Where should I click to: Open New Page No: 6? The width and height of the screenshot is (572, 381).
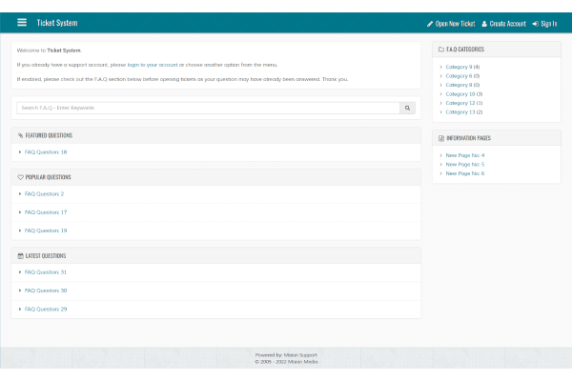point(465,173)
